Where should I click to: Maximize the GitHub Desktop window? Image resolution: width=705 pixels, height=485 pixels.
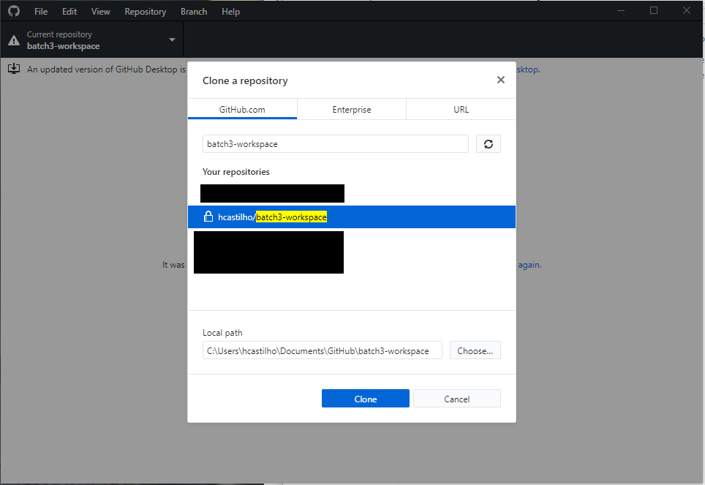(x=654, y=10)
